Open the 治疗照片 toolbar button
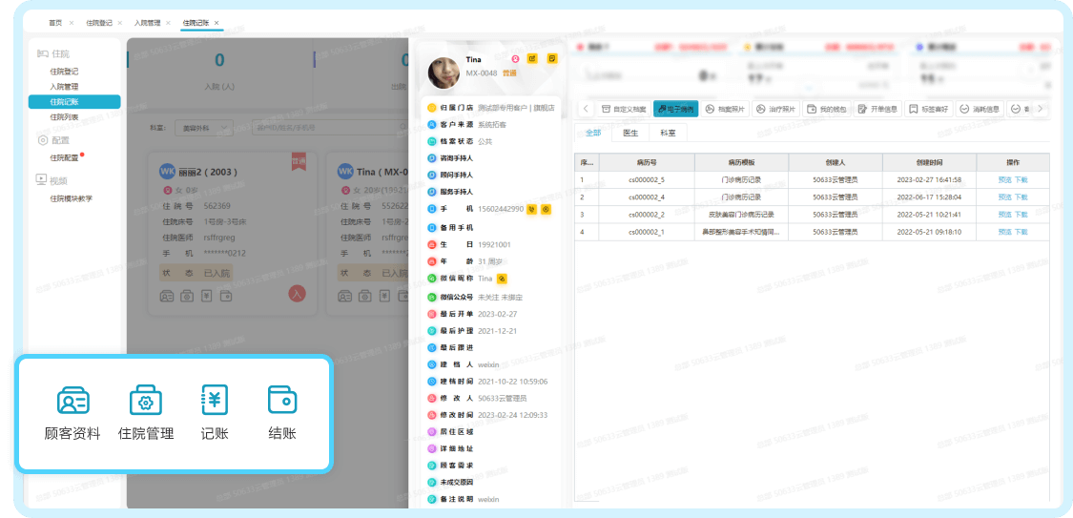The image size is (1073, 518). coord(776,109)
